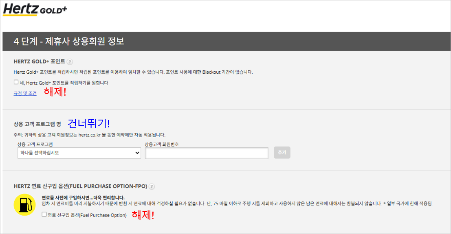Viewport: 451px width, 234px height.
Task: Click the yellow fuel pump icon
Action: pyautogui.click(x=24, y=205)
